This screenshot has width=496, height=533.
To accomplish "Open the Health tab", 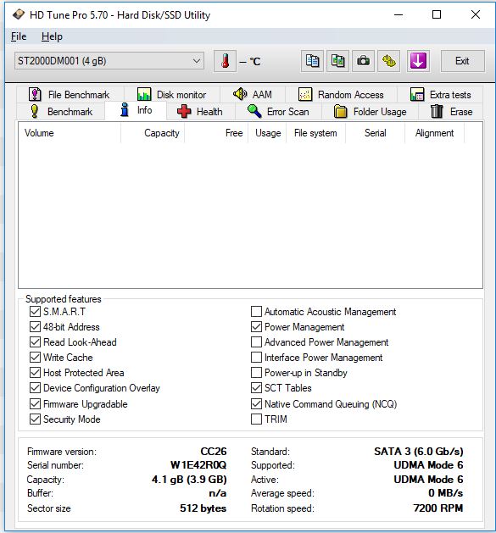I will coord(200,112).
